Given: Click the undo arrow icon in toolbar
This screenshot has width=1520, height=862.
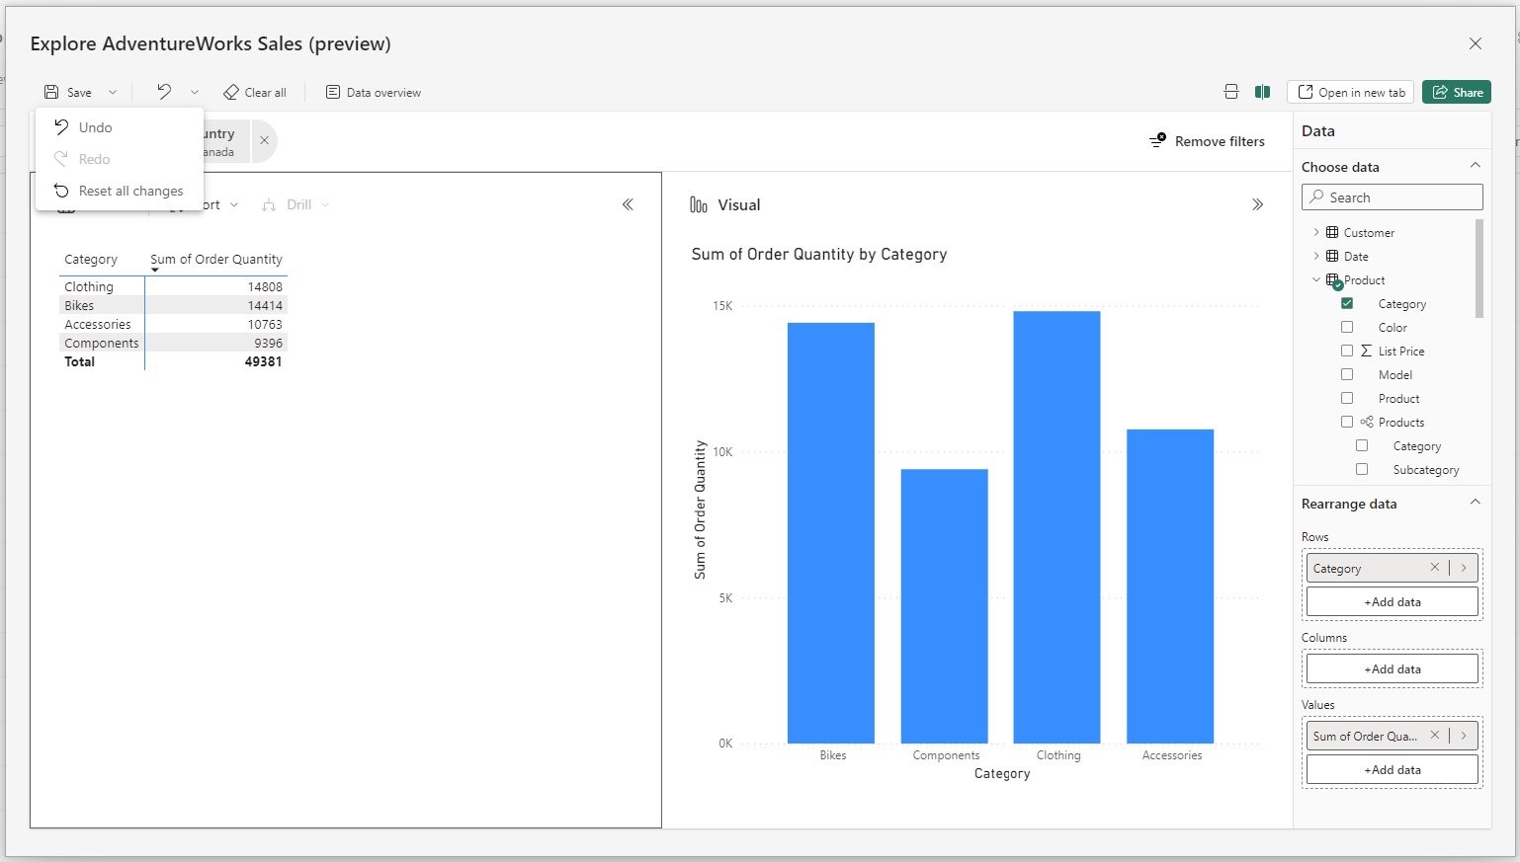Looking at the screenshot, I should [164, 92].
